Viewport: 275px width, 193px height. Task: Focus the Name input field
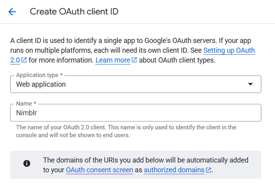(x=135, y=113)
